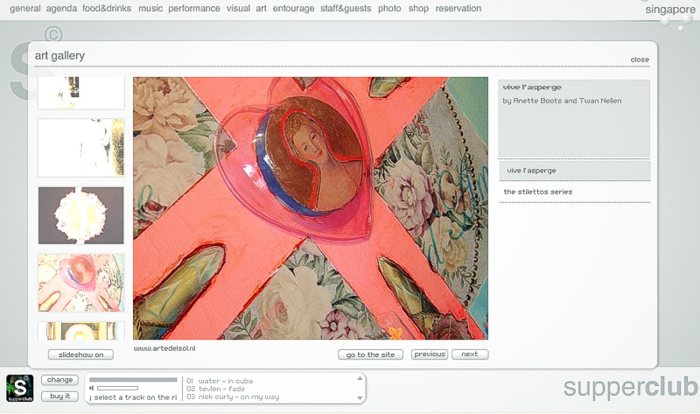Open the www.artedelsol.nl link
700x414 pixels.
pos(164,348)
